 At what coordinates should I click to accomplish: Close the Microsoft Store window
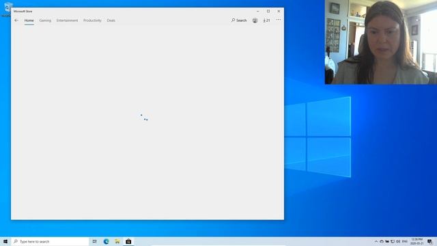click(279, 11)
